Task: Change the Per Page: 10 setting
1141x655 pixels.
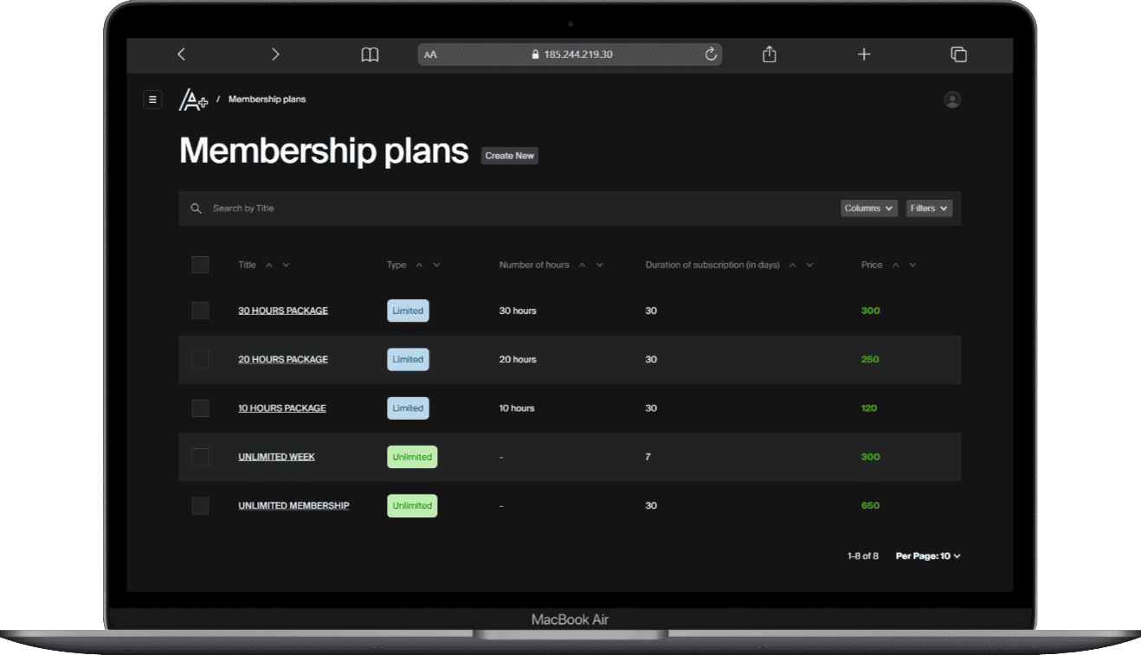Action: [928, 556]
